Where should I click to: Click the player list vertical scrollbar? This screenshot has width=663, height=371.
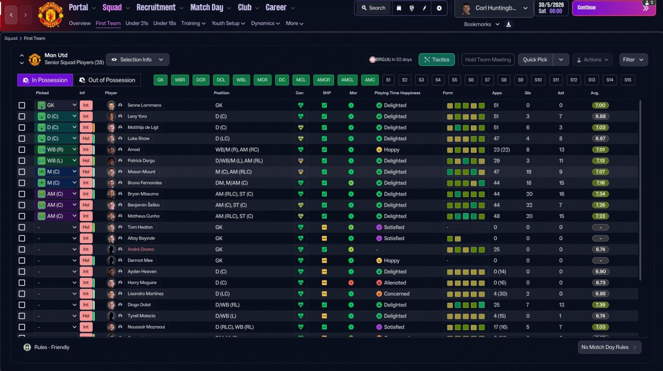pos(641,190)
